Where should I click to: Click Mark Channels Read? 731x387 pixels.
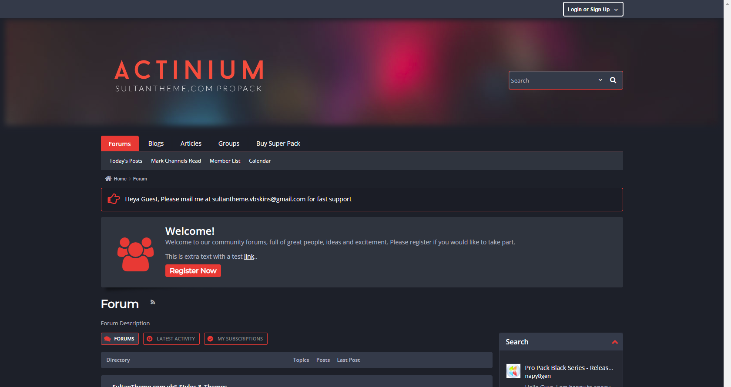176,161
